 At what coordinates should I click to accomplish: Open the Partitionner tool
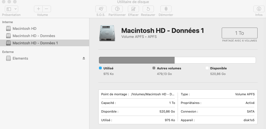(x=117, y=9)
